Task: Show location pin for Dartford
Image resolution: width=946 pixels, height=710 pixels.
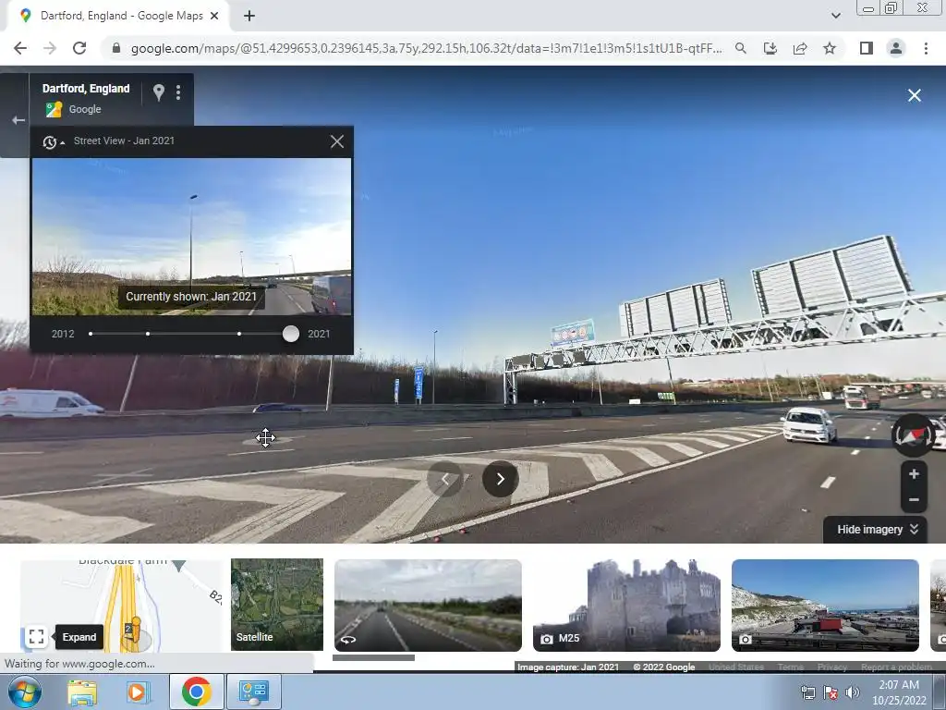Action: pos(159,92)
